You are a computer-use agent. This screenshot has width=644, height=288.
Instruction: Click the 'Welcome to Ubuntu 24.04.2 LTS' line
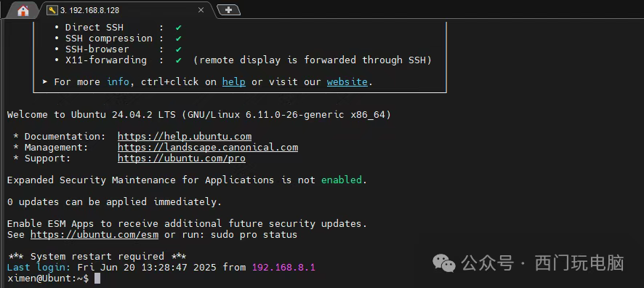[x=198, y=115]
